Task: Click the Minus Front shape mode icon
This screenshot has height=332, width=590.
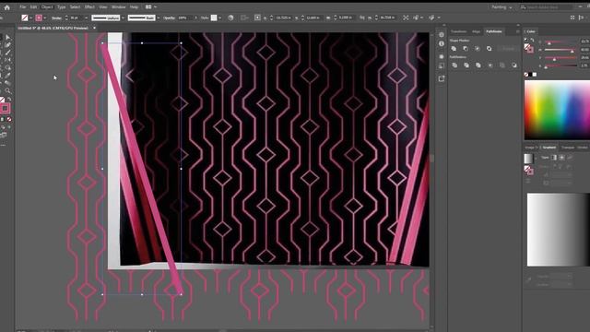Action: (466, 49)
